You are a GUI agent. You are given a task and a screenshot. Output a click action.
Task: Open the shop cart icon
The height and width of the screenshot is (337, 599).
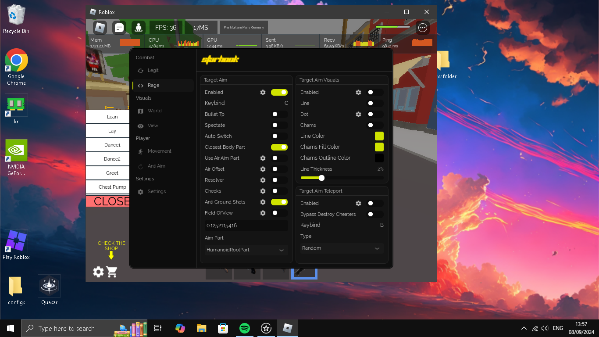point(112,272)
